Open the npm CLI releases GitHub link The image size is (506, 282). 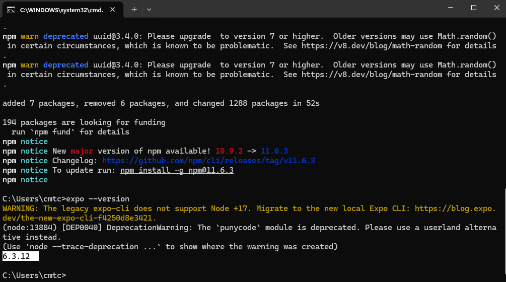(x=208, y=161)
